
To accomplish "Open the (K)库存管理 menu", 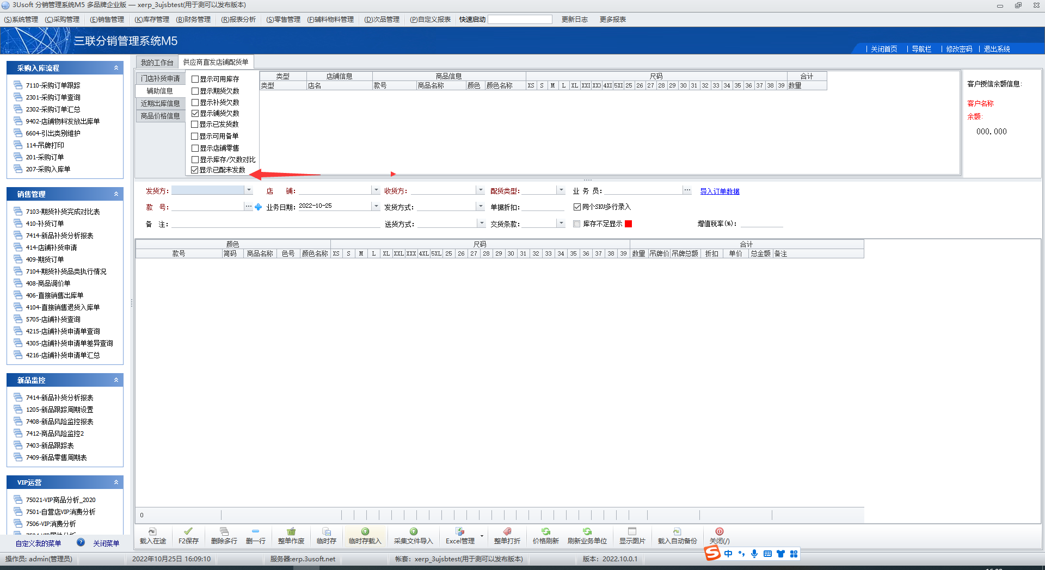I will (152, 20).
